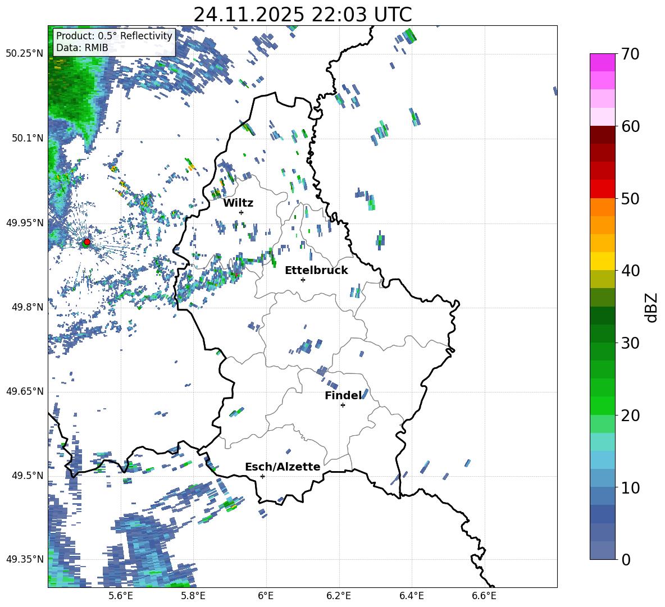Click the 50.25°N latitude label

coord(25,54)
